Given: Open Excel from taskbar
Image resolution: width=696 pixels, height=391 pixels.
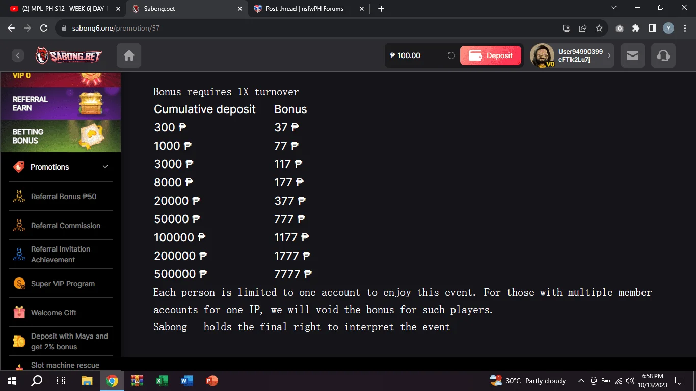Looking at the screenshot, I should pyautogui.click(x=162, y=380).
